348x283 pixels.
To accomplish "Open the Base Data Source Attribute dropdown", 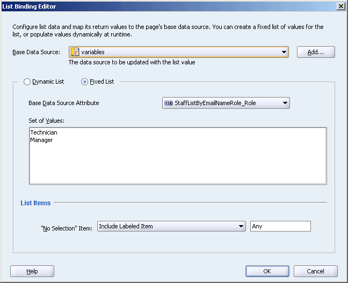I will (226, 103).
